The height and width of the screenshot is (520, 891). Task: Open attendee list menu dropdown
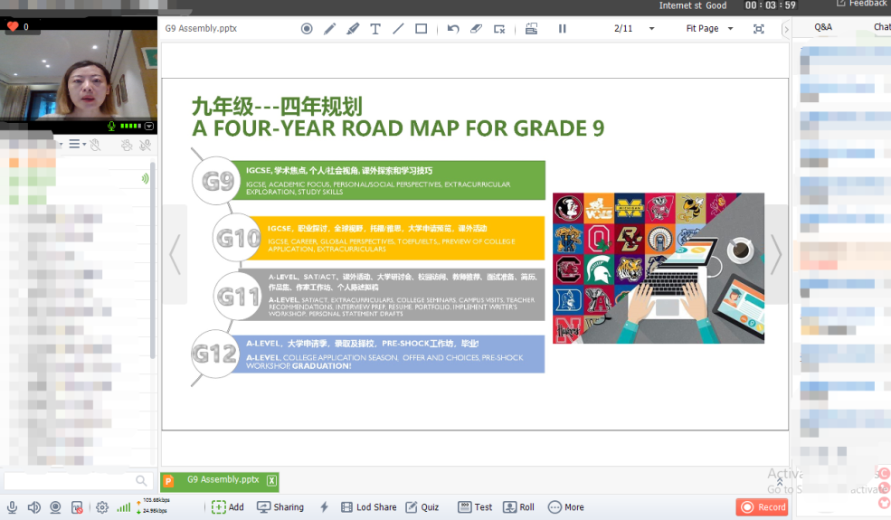coord(77,145)
